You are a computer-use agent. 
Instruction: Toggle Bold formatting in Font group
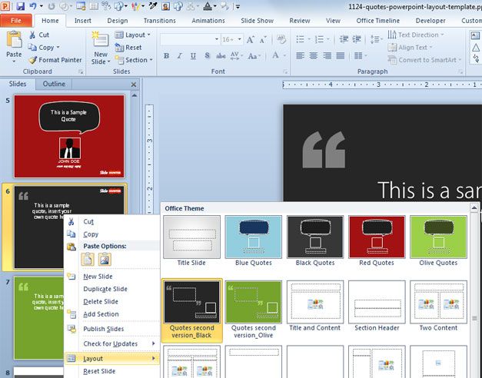click(x=165, y=56)
